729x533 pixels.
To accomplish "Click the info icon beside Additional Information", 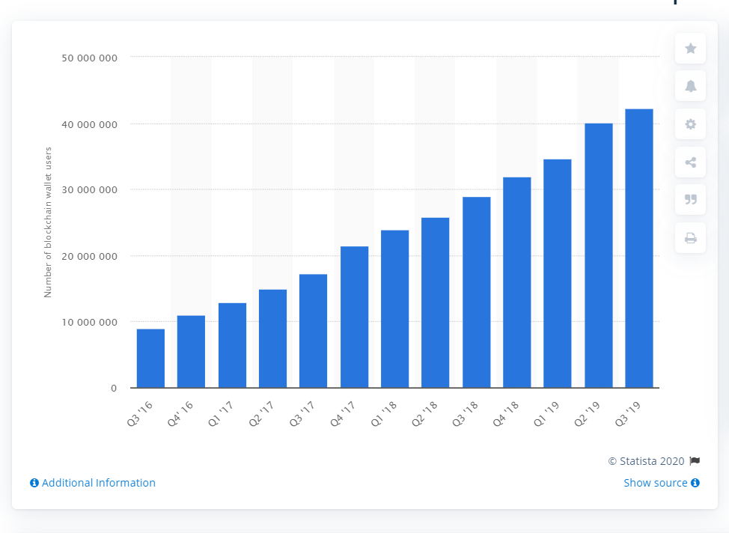I will (34, 483).
